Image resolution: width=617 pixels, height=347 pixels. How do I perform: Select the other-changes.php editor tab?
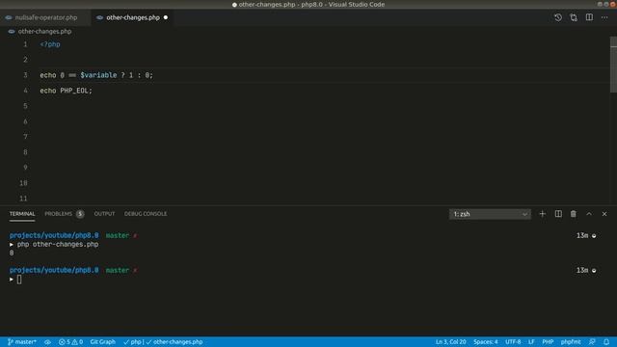click(133, 17)
